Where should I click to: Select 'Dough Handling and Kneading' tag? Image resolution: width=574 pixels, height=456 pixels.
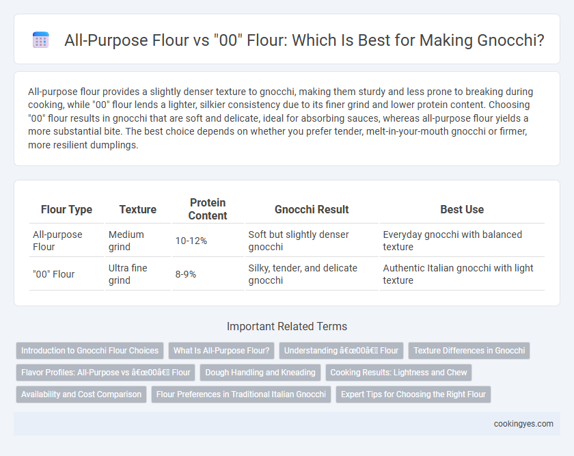[260, 373]
